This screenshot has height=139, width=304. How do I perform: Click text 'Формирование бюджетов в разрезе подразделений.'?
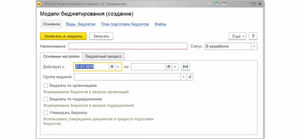tap(89, 106)
